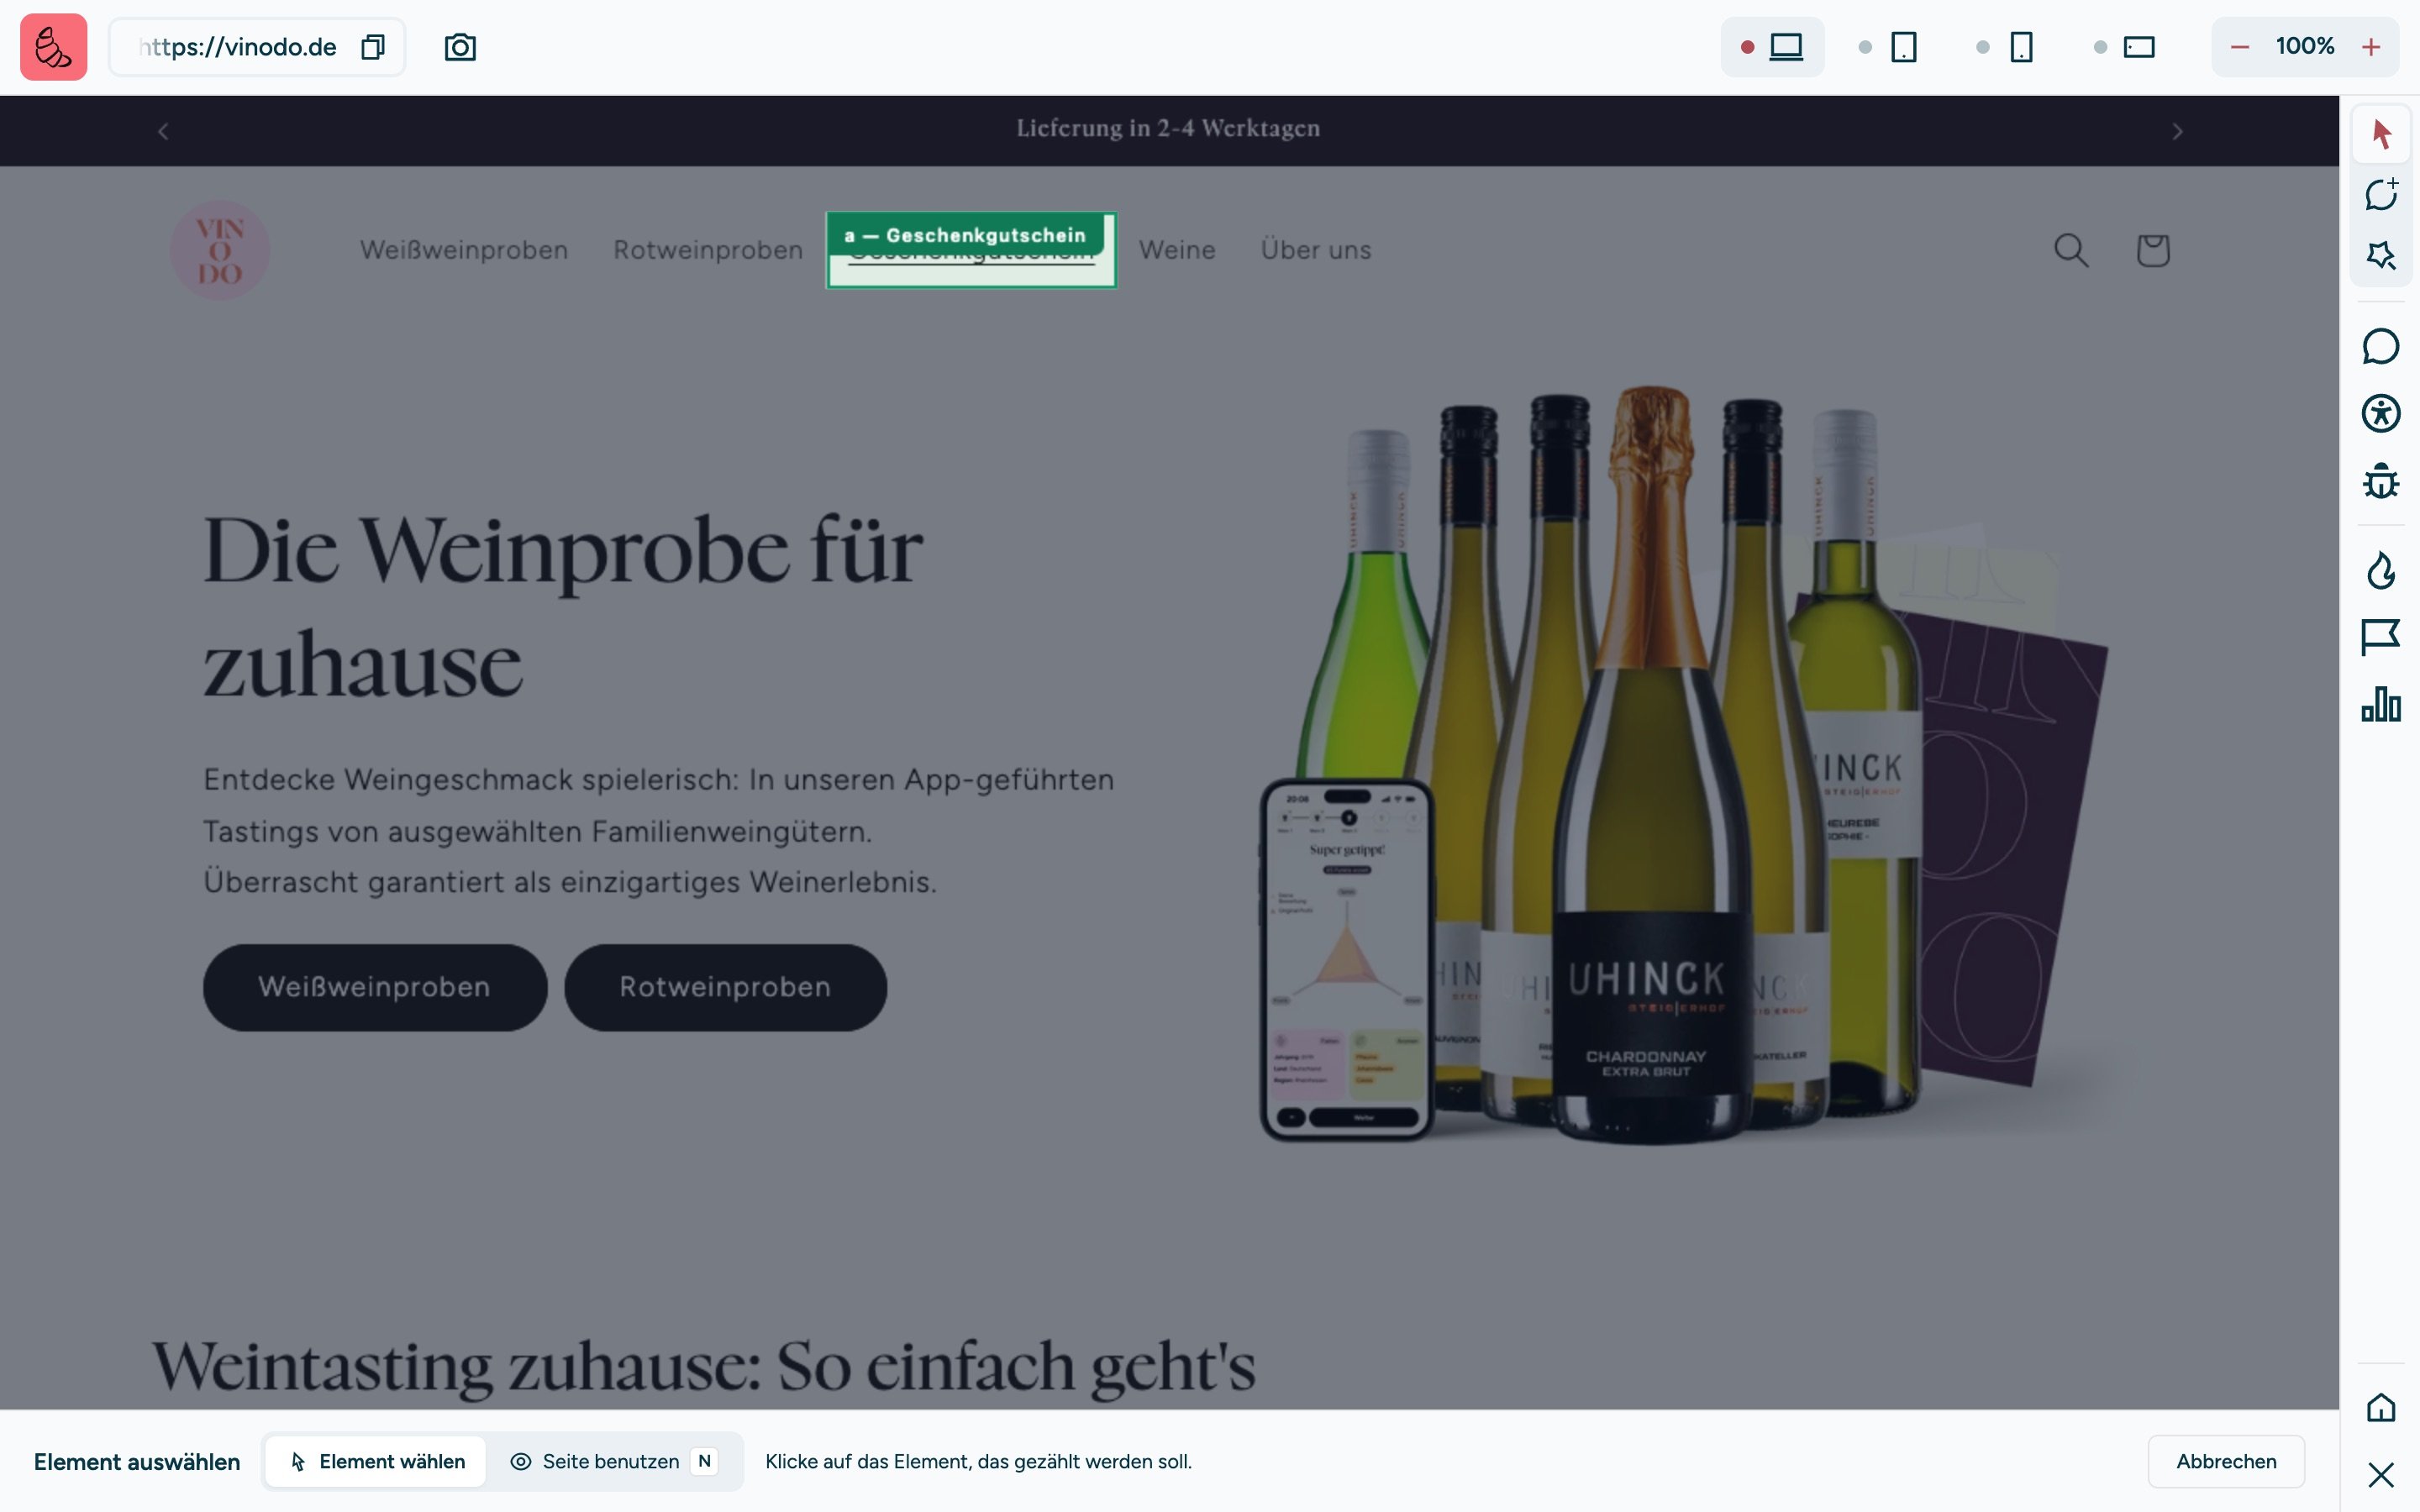
Task: Select Element wählen mode
Action: 376,1461
